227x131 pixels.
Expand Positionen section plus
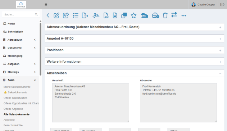tap(220, 50)
